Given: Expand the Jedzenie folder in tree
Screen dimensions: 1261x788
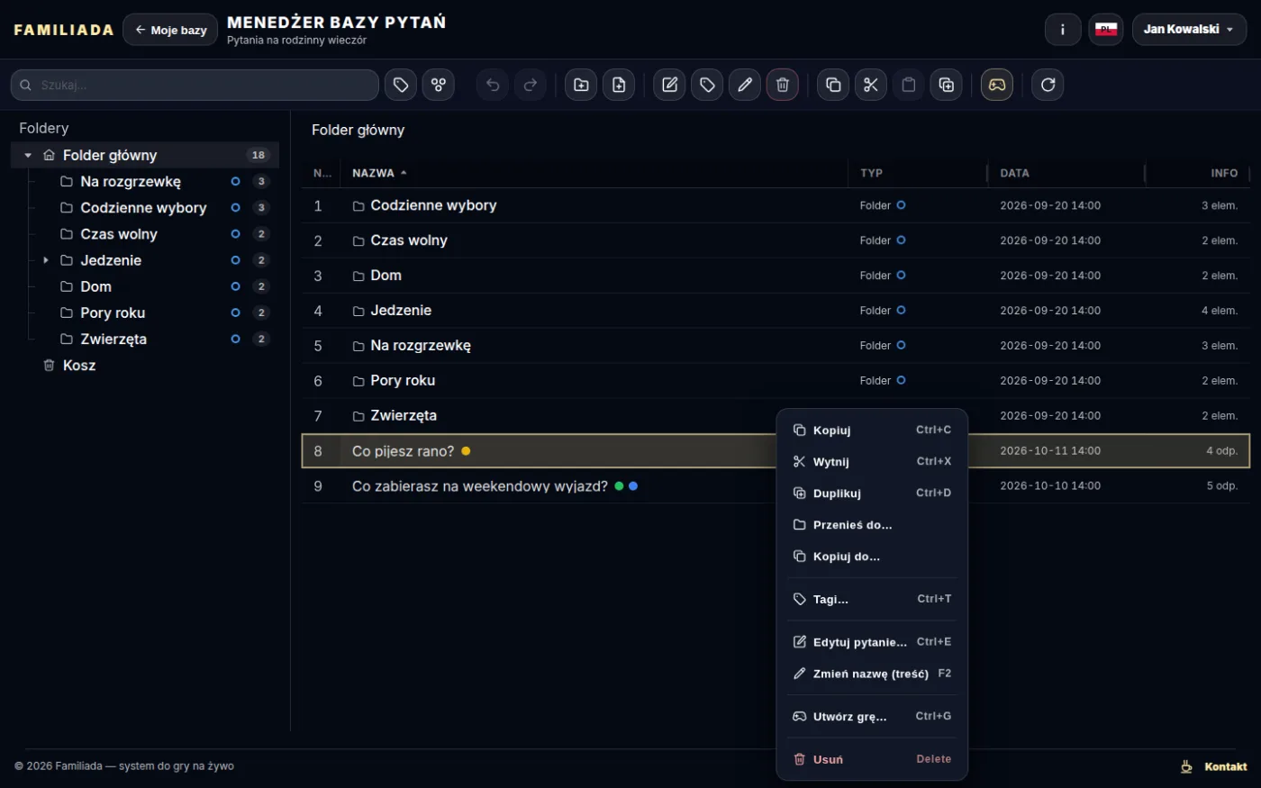Looking at the screenshot, I should pyautogui.click(x=46, y=260).
